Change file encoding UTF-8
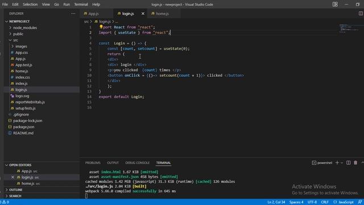The width and height of the screenshot is (364, 205). [x=312, y=202]
